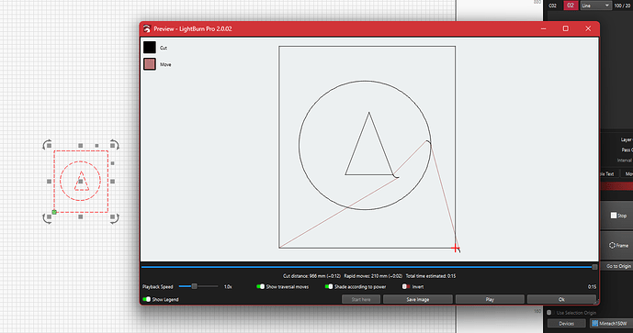Click the top-right rotate handle of selection
This screenshot has width=633, height=333.
[114, 145]
